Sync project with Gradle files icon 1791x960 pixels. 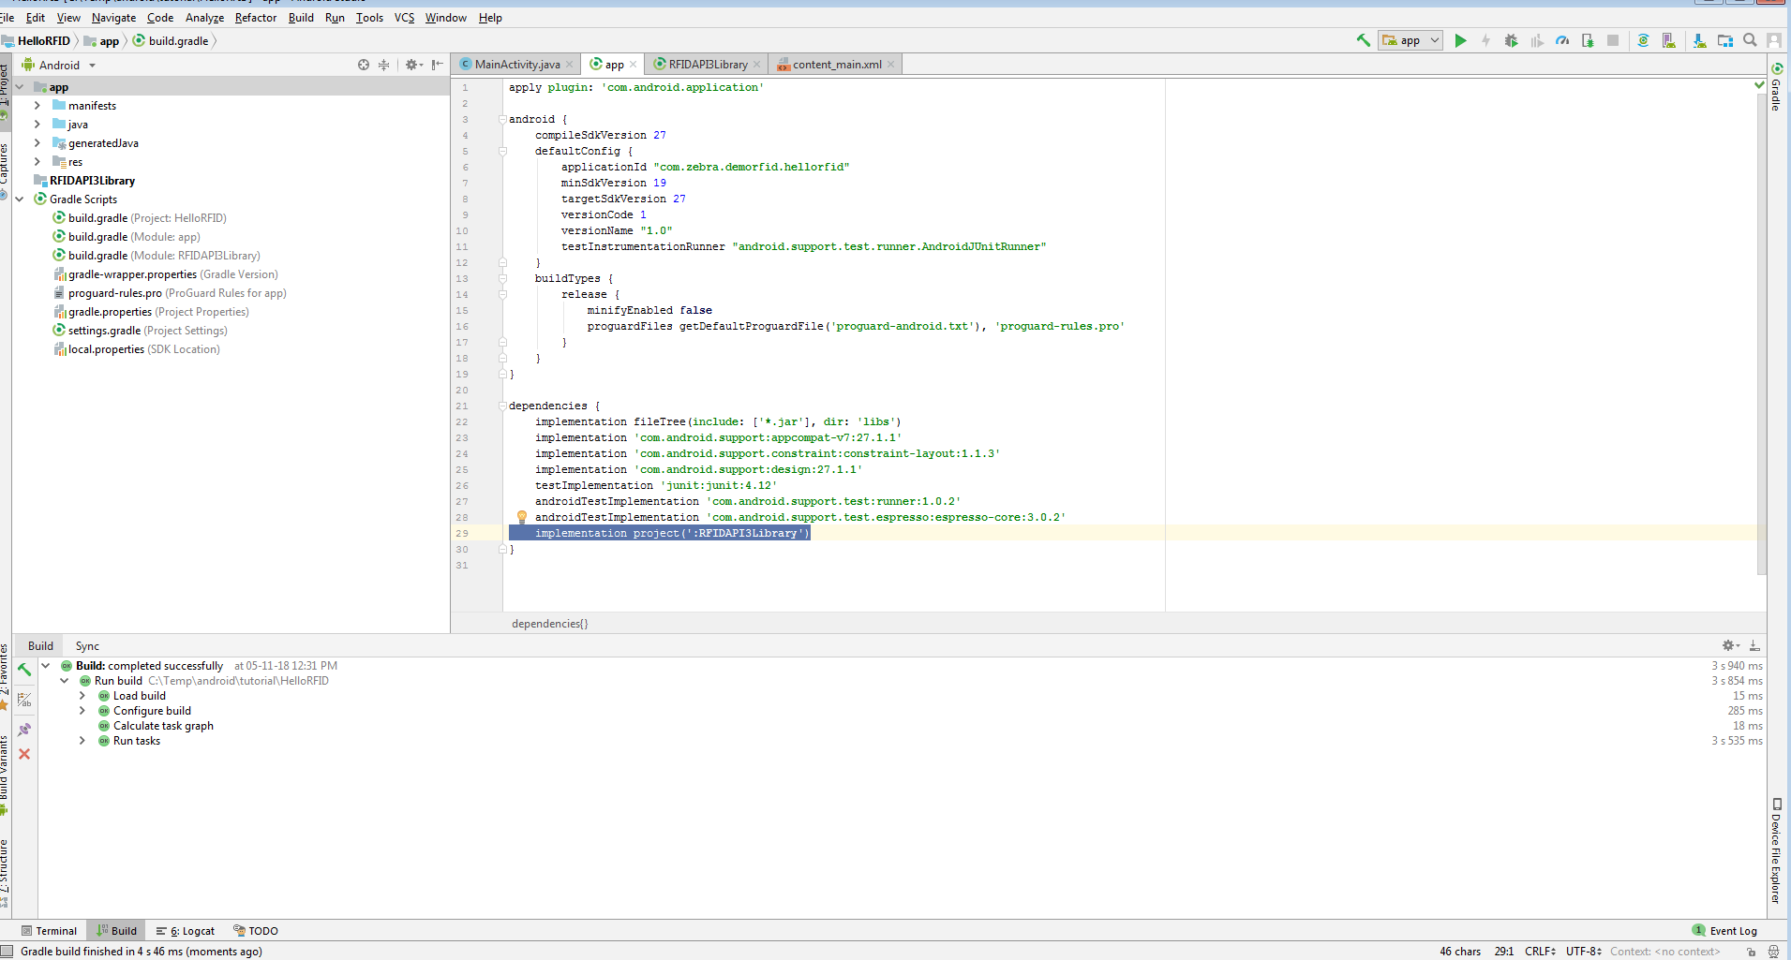pyautogui.click(x=1643, y=40)
